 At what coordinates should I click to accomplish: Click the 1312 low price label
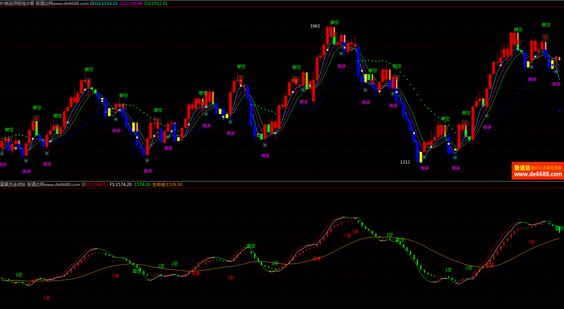(405, 162)
